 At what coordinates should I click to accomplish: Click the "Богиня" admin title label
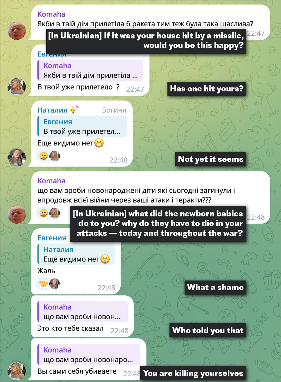pyautogui.click(x=114, y=110)
